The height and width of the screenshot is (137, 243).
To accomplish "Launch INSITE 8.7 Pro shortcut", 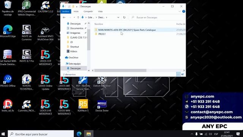I will click(x=27, y=56).
